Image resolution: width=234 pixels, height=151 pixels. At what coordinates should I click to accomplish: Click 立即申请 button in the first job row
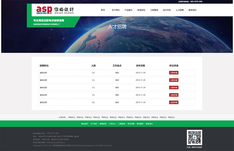click(174, 73)
